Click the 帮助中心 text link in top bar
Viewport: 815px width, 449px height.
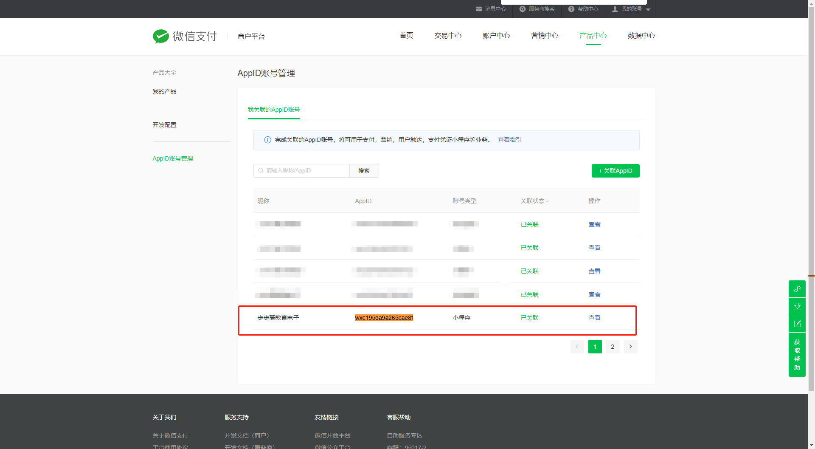(x=588, y=9)
